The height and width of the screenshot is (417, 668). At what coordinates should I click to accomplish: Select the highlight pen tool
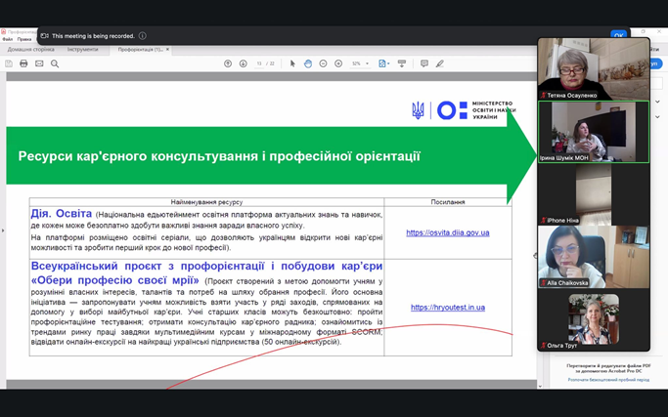pyautogui.click(x=439, y=63)
